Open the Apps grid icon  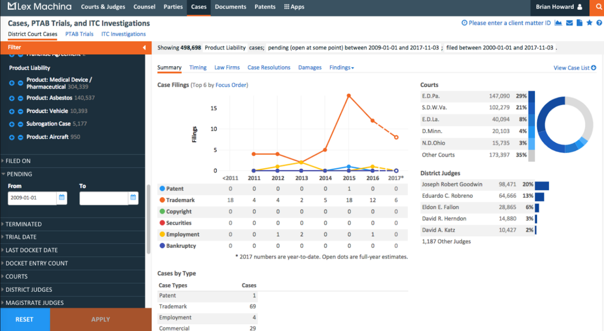[x=294, y=7]
